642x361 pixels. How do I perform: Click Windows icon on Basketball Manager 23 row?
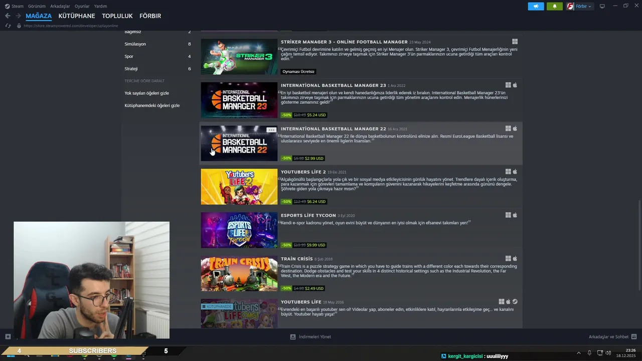[508, 85]
